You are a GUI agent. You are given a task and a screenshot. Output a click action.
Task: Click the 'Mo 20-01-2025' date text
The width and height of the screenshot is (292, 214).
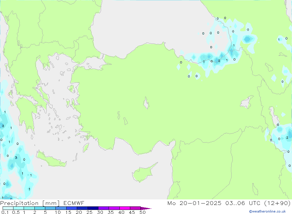pyautogui.click(x=194, y=203)
